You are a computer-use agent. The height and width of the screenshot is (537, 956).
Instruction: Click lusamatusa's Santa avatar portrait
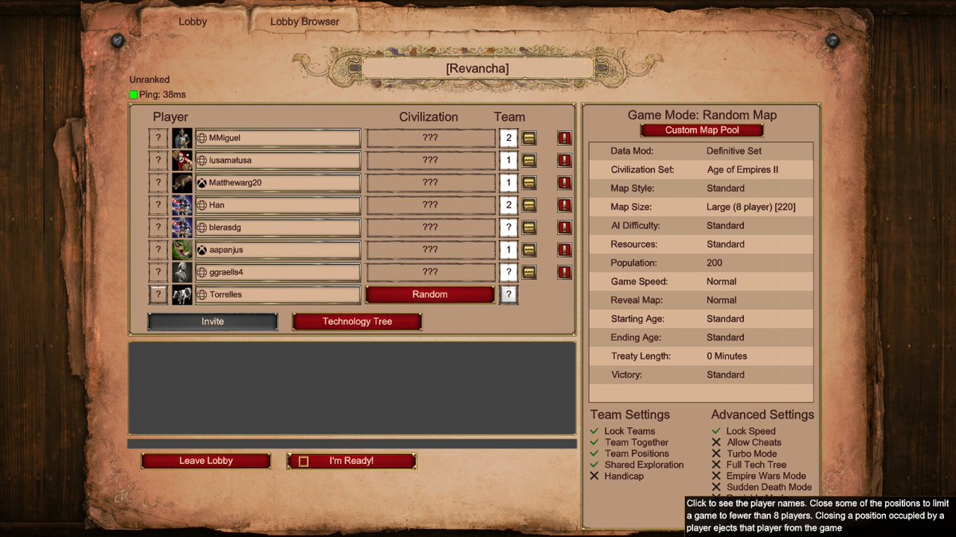(182, 161)
